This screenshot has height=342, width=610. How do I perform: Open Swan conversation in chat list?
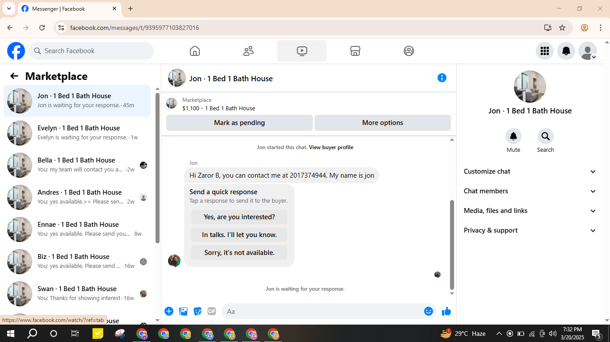tap(77, 294)
